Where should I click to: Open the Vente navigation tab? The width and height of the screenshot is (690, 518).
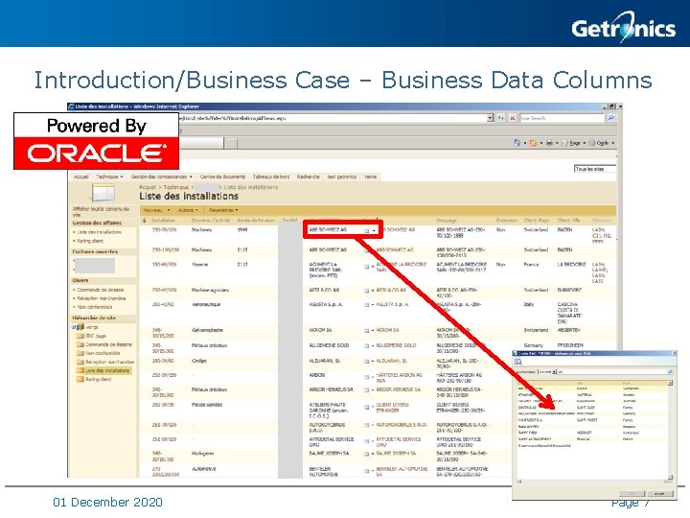pyautogui.click(x=370, y=177)
